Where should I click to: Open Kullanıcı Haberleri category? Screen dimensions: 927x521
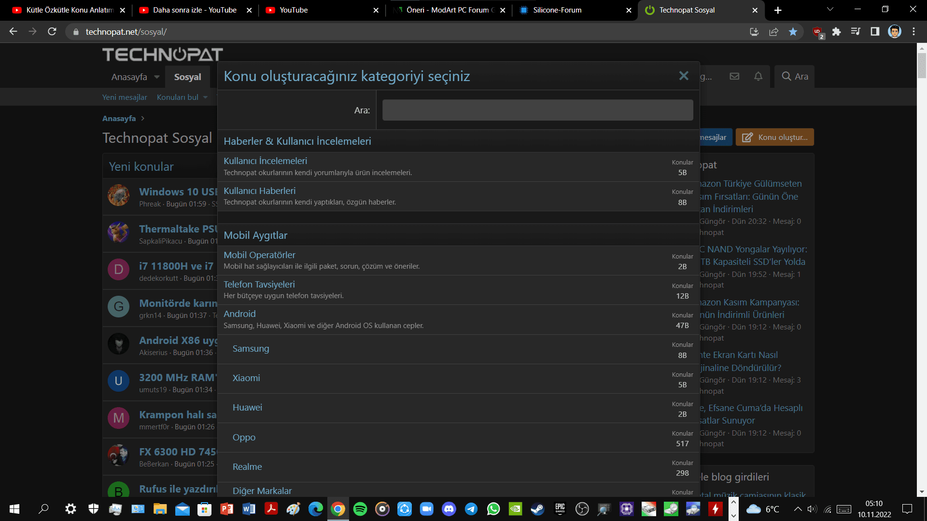tap(259, 191)
